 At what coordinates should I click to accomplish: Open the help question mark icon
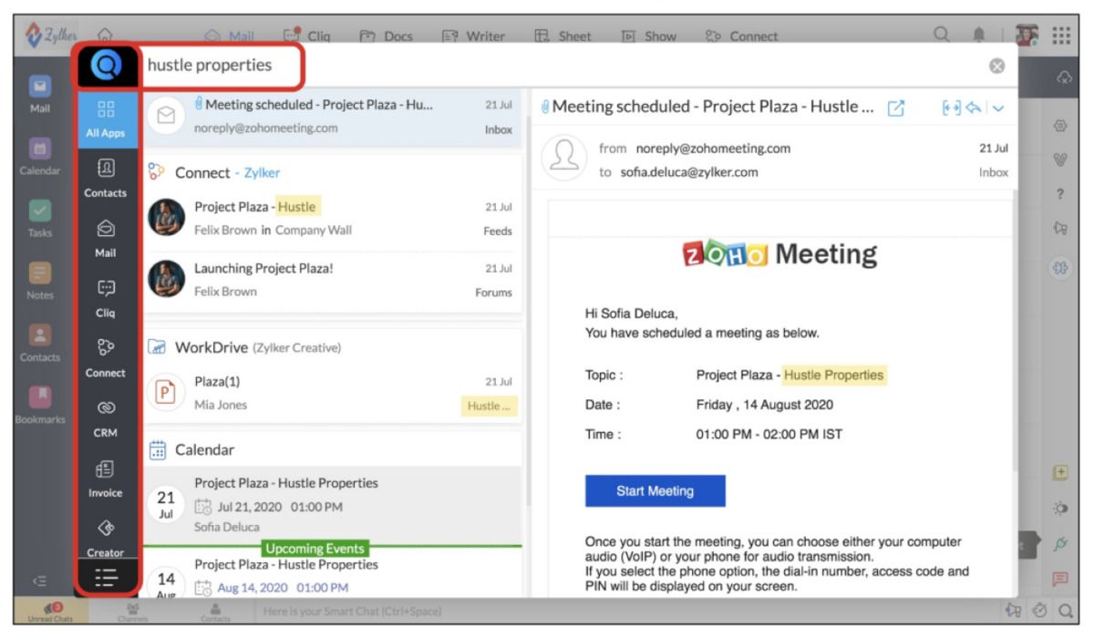(x=1060, y=193)
